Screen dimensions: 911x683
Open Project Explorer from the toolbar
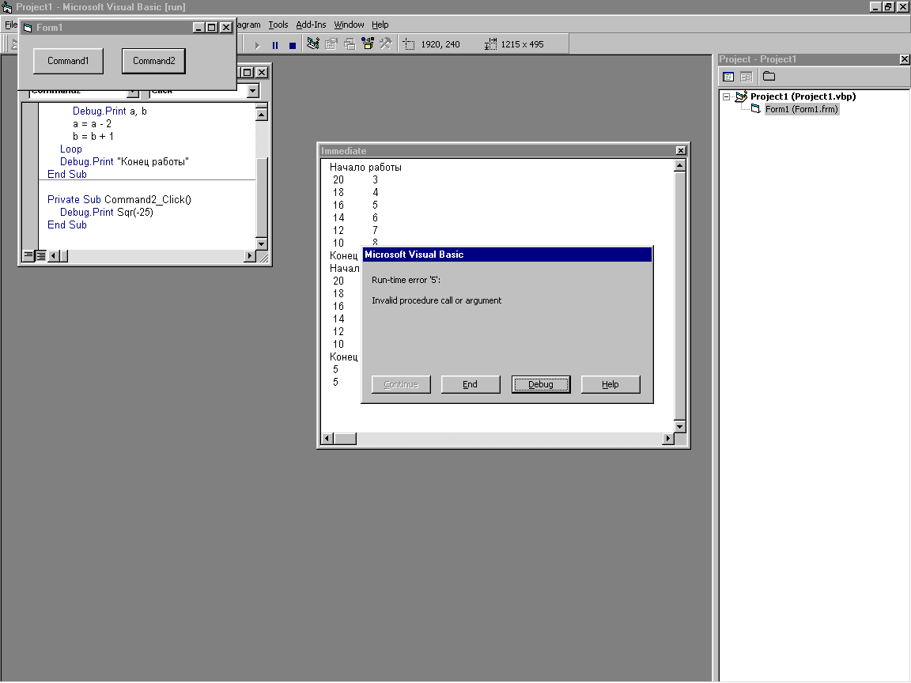click(313, 44)
